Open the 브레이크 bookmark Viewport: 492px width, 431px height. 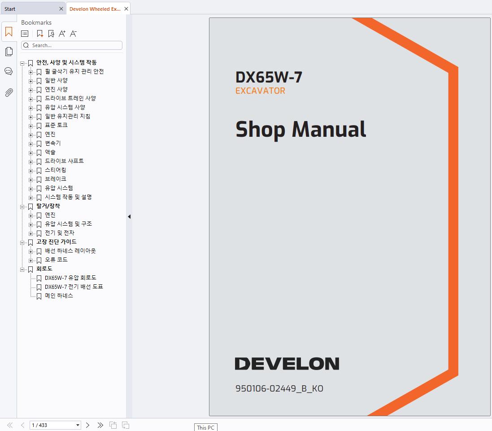56,179
